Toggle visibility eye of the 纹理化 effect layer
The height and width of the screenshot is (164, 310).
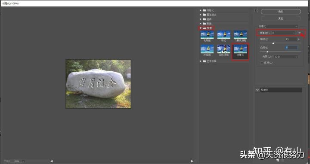pos(257,90)
